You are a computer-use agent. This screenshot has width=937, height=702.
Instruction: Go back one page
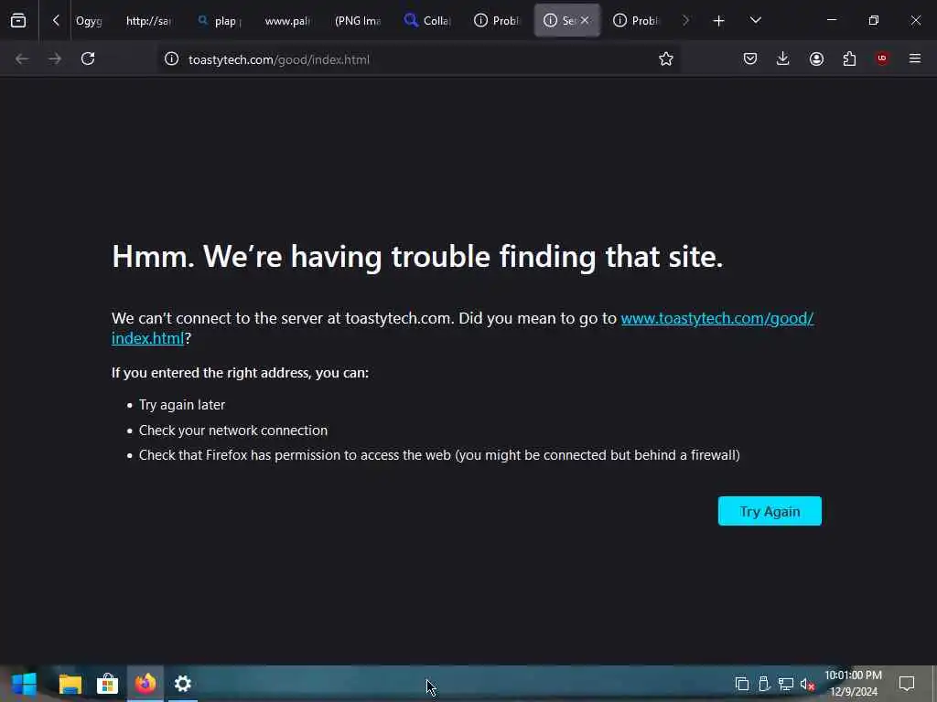pos(22,58)
